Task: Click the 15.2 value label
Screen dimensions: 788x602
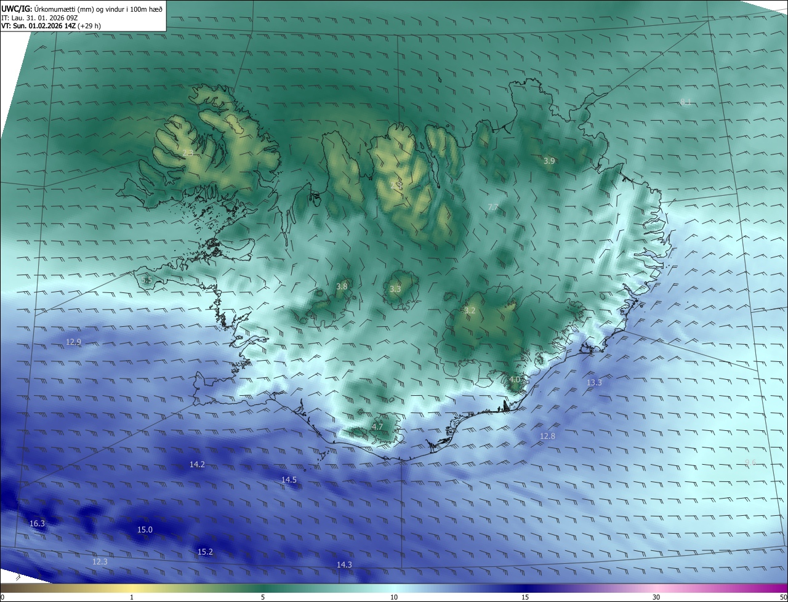Action: click(x=205, y=552)
